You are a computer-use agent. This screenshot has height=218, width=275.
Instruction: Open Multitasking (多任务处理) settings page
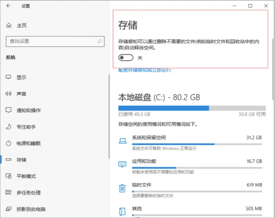[x=28, y=193]
